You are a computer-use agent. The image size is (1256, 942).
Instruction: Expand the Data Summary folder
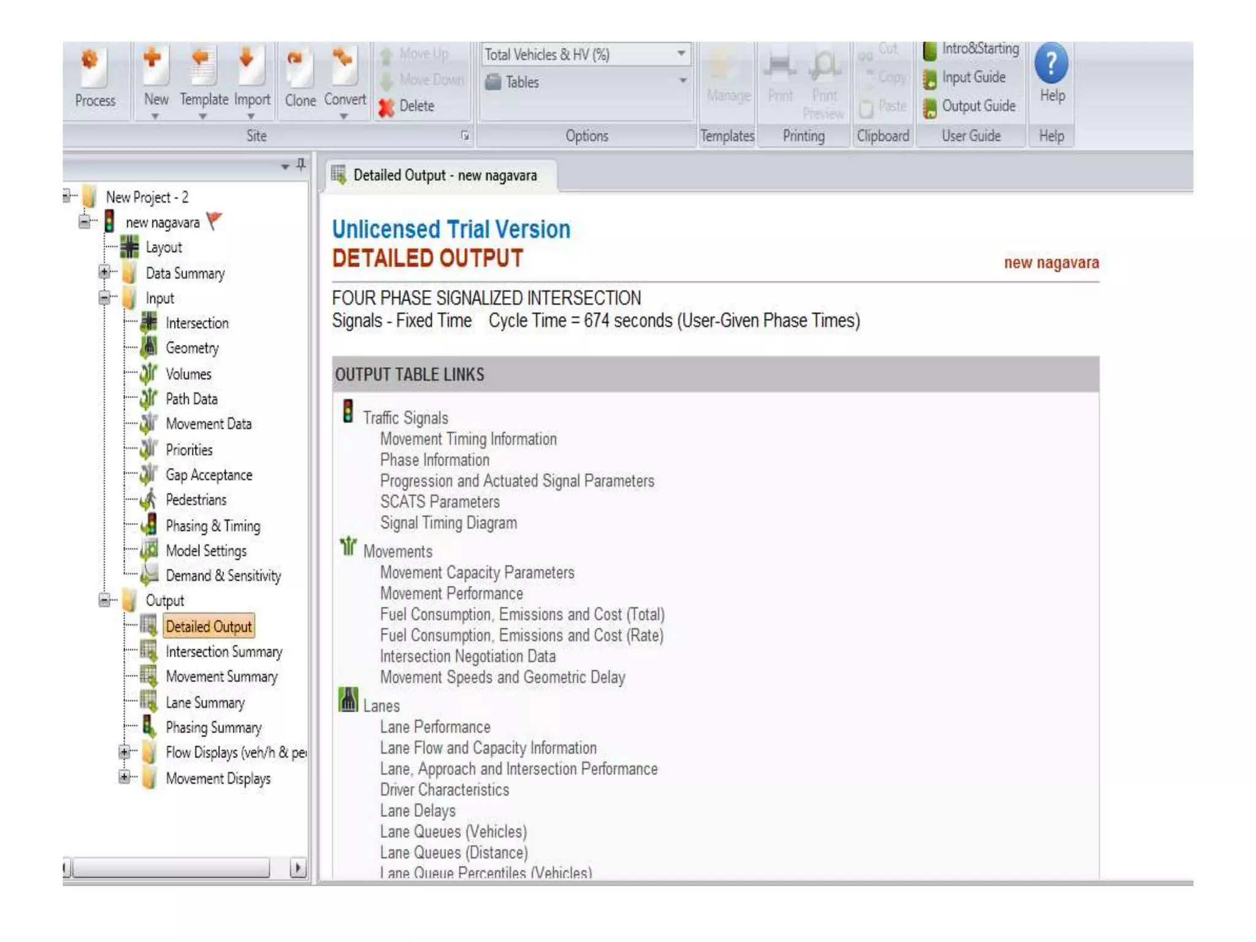104,272
